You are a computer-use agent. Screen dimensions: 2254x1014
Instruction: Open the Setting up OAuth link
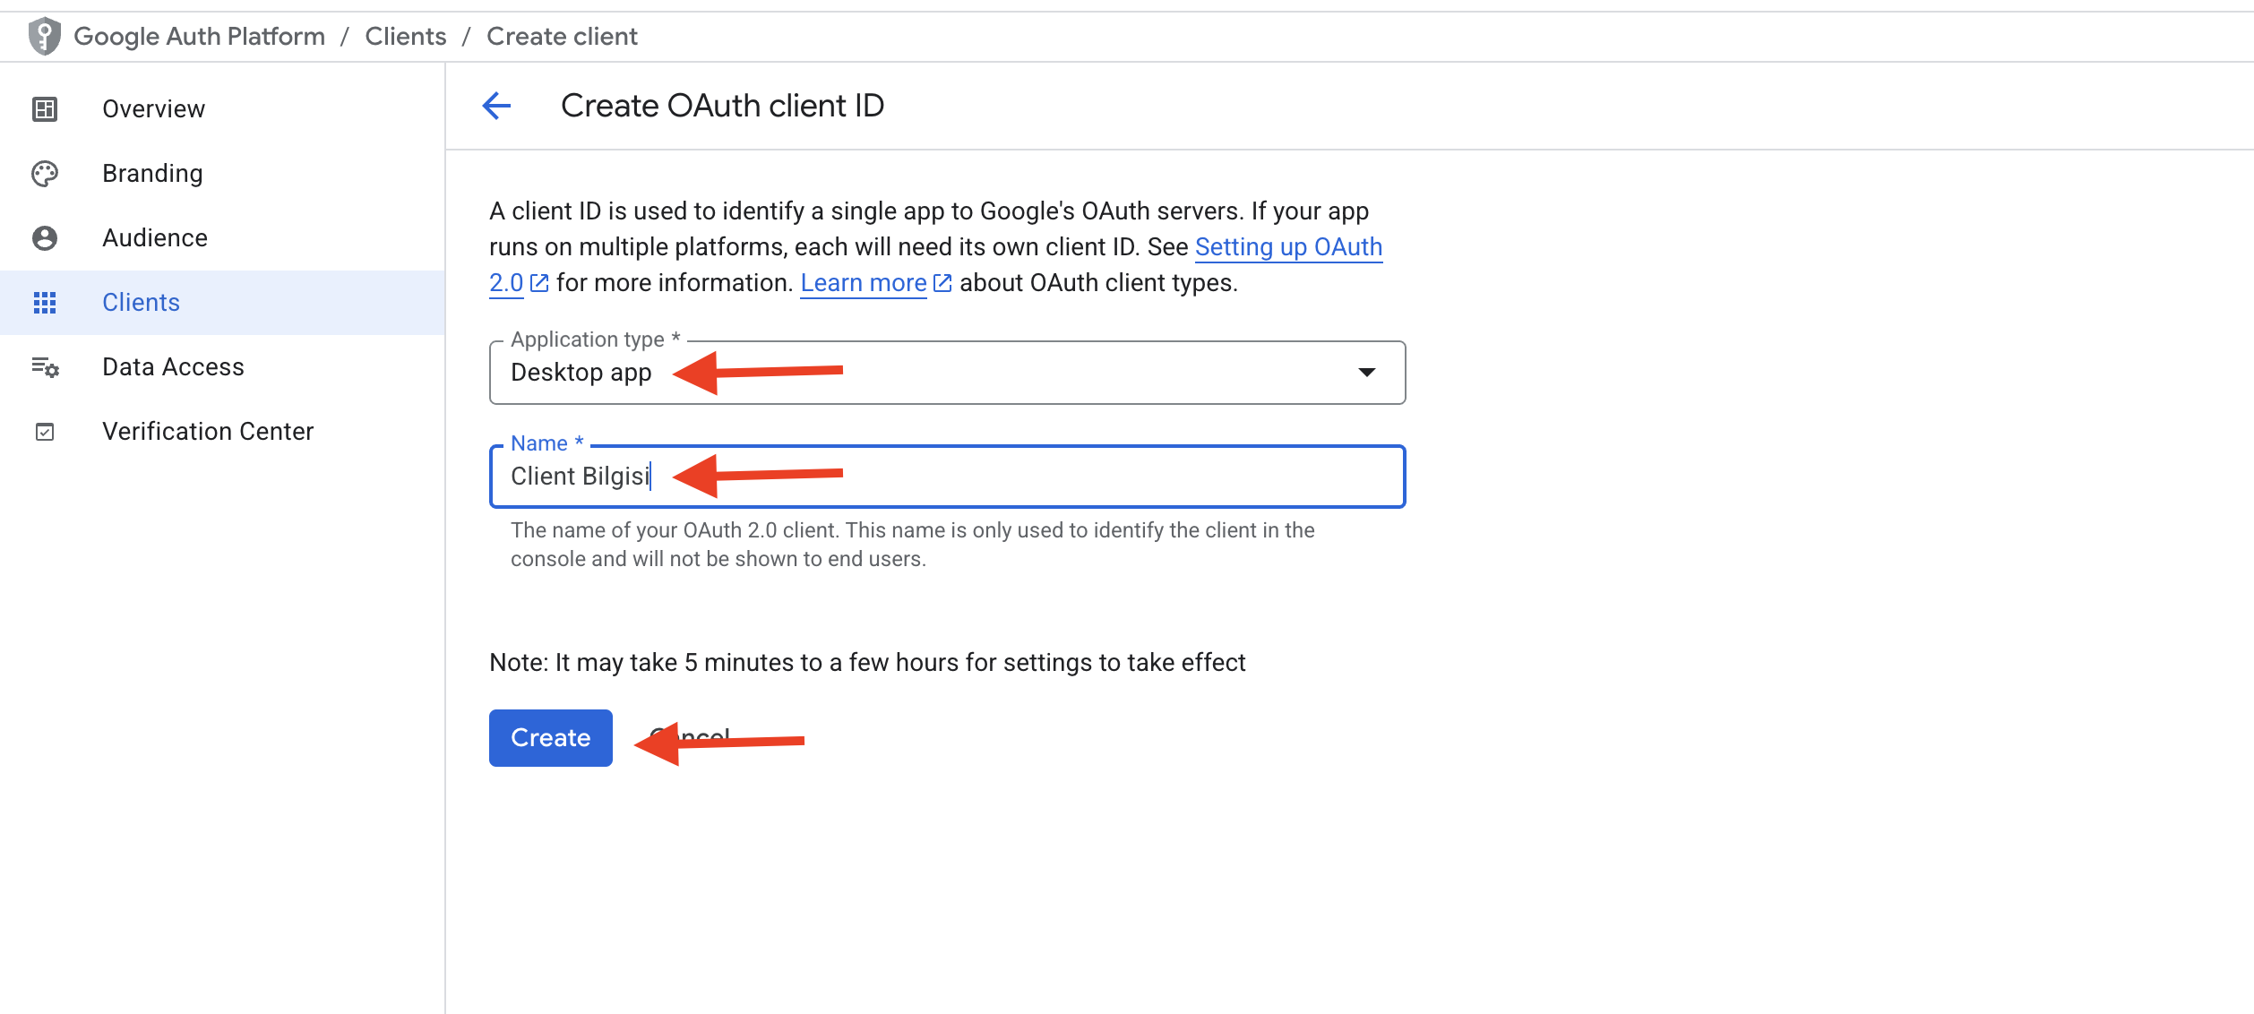click(x=1287, y=247)
